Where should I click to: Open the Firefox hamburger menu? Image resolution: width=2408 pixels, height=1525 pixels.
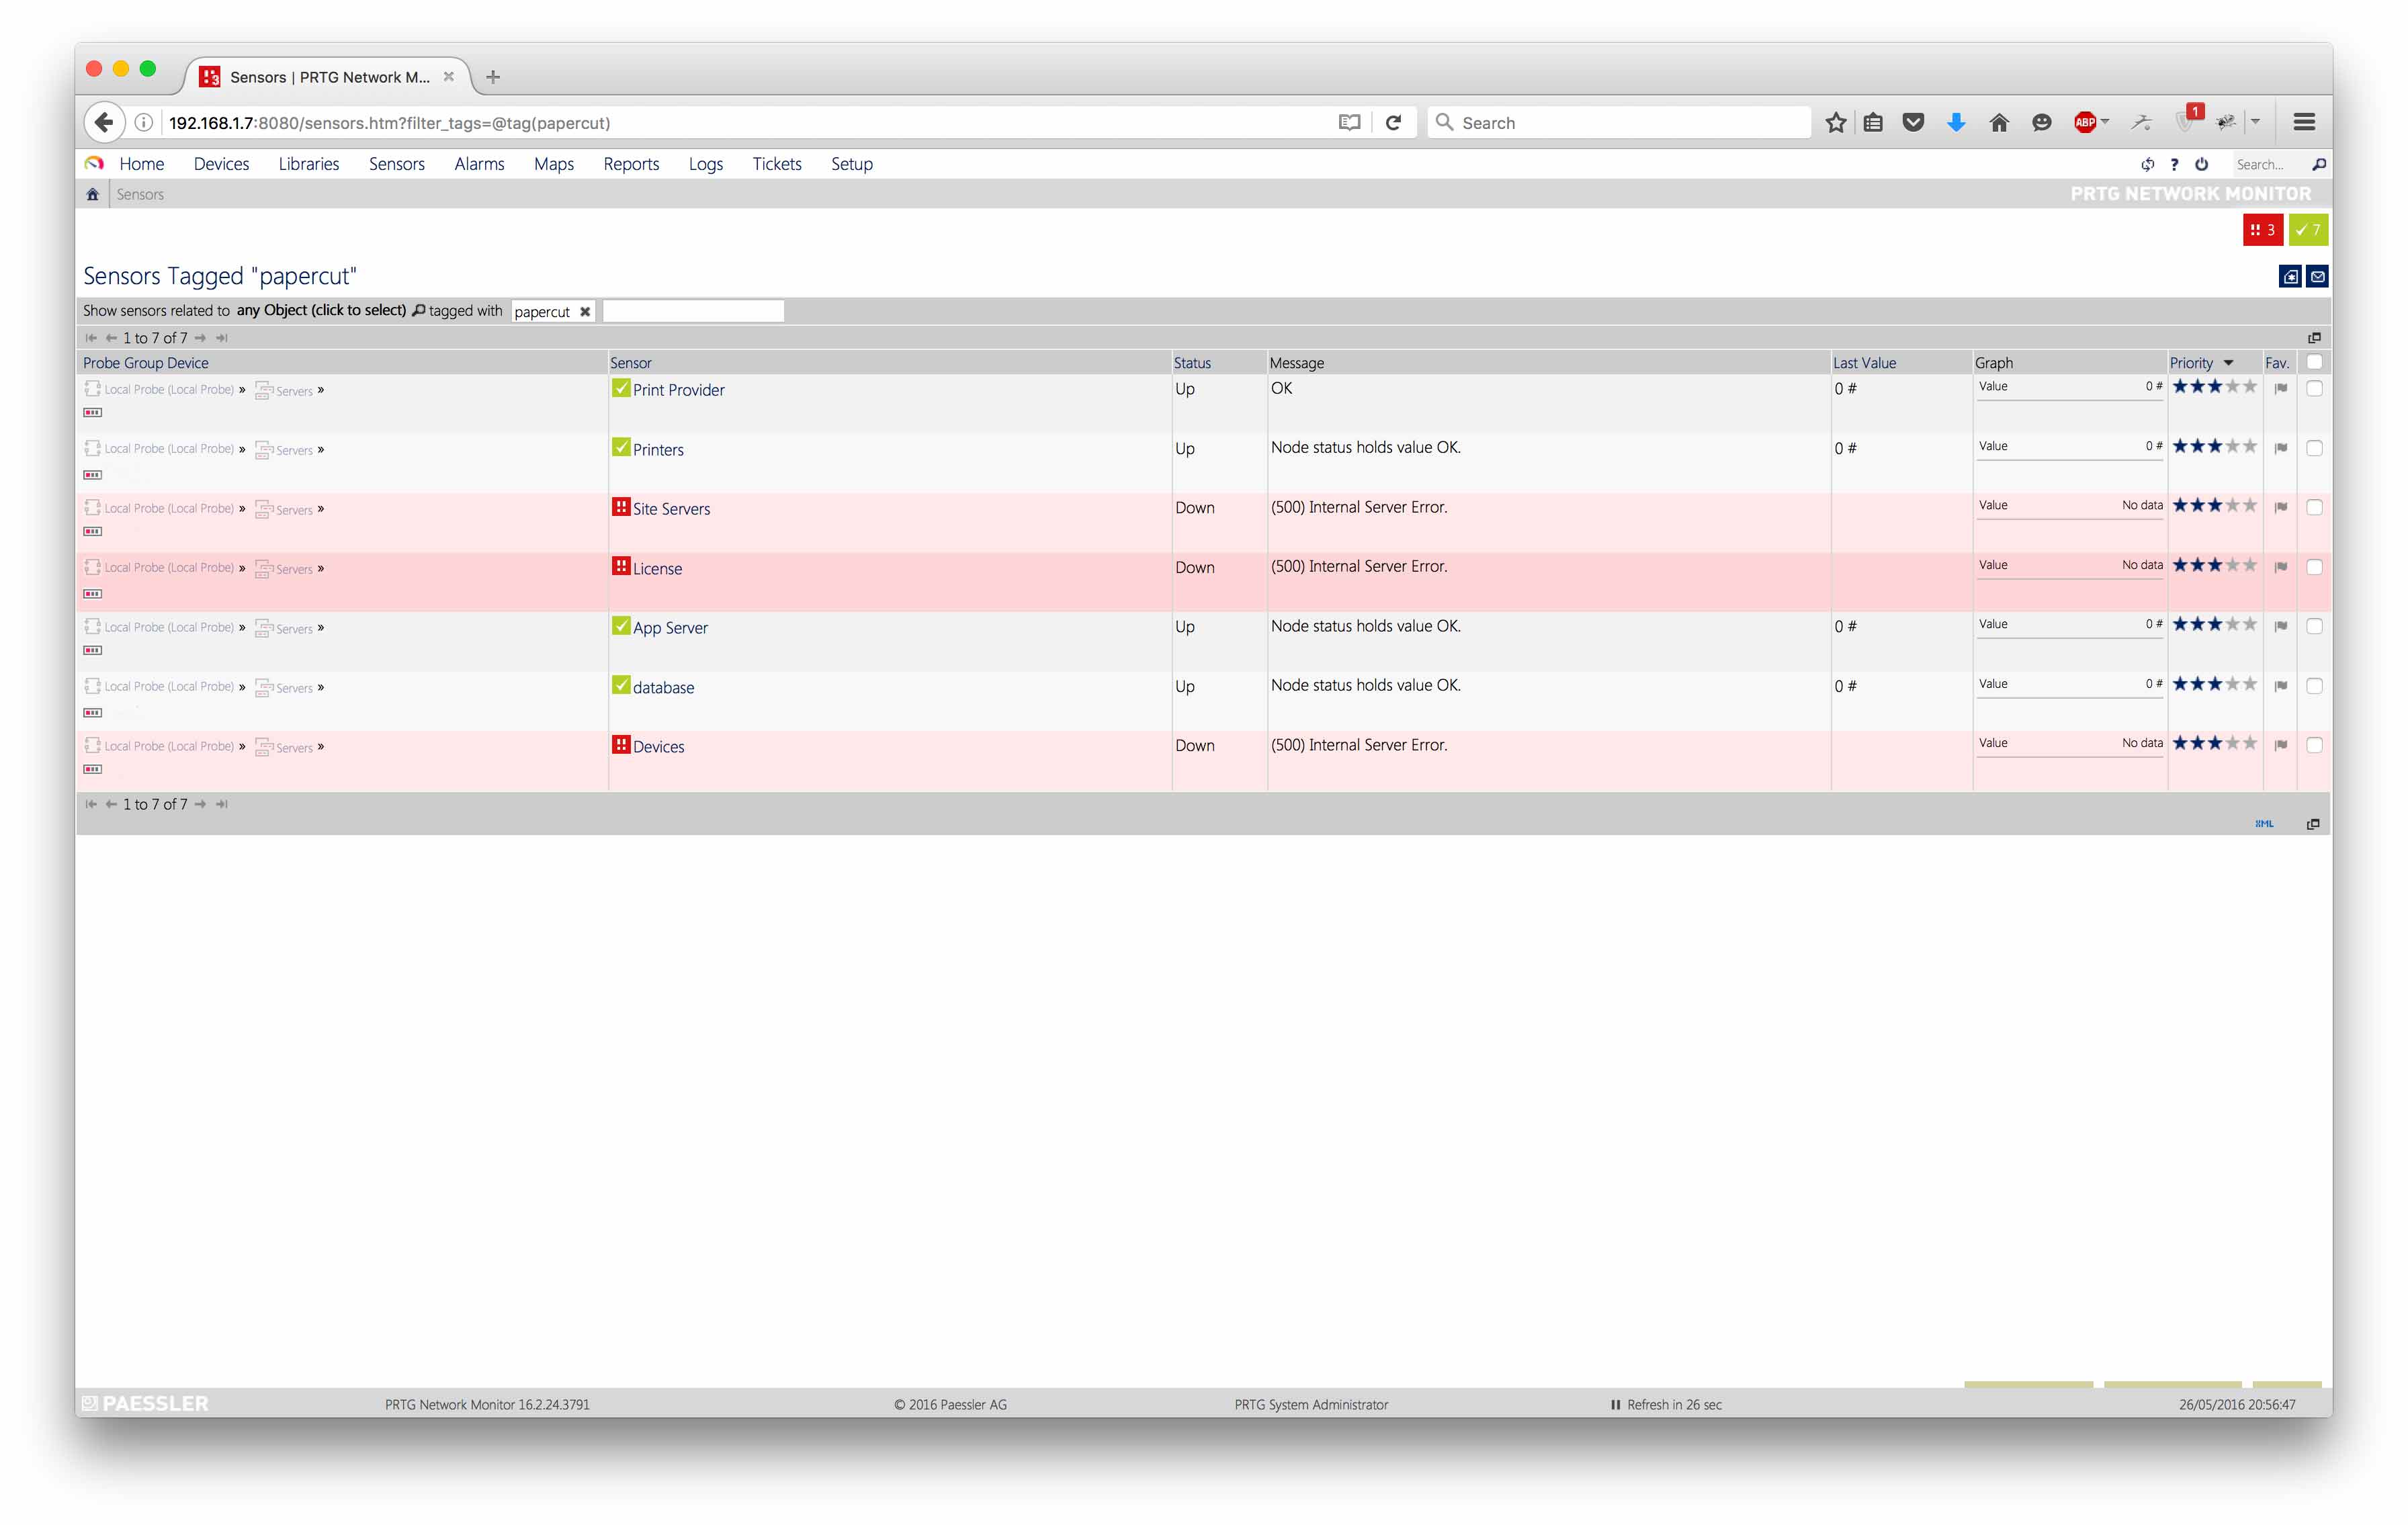2304,122
